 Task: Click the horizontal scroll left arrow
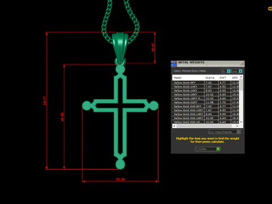174,126
